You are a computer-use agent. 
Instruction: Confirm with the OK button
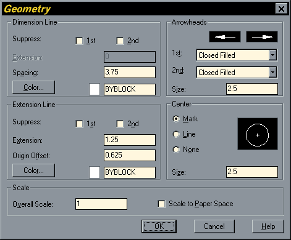point(159,226)
